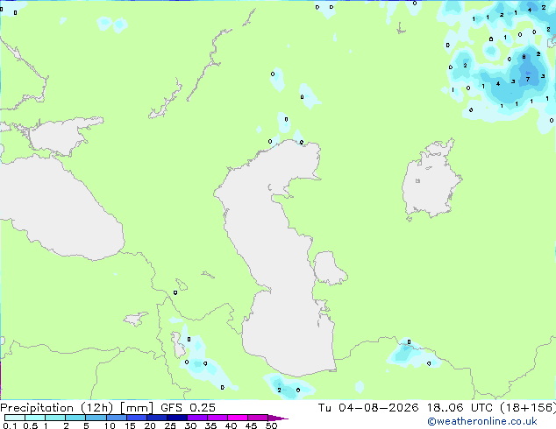Open the weatheronline.co.uk copyright link
The height and width of the screenshot is (429, 556).
481,421
